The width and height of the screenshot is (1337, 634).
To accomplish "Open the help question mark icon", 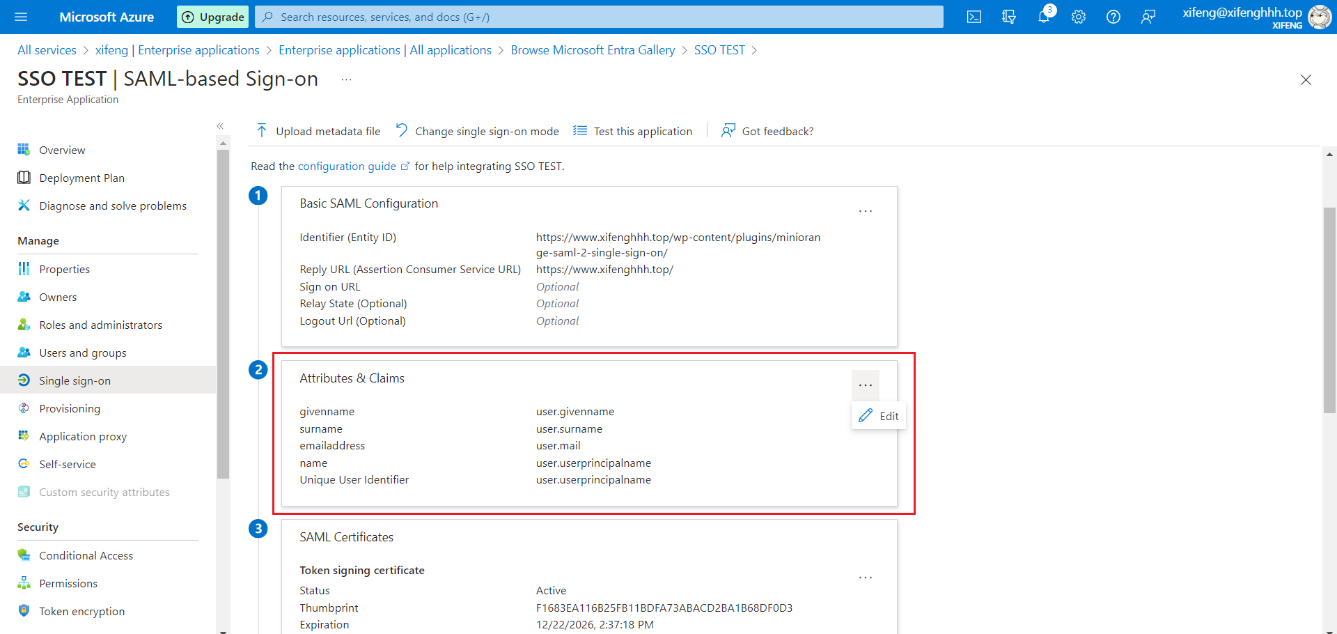I will (1113, 17).
